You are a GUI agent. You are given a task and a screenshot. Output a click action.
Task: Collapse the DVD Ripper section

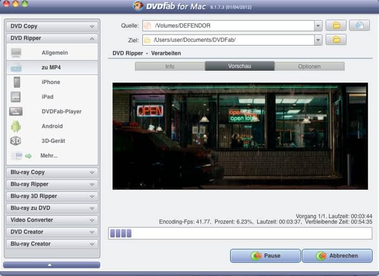point(52,38)
